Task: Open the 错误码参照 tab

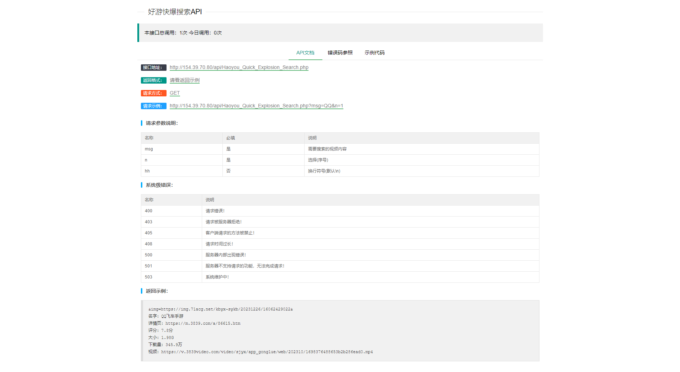Action: click(x=340, y=53)
